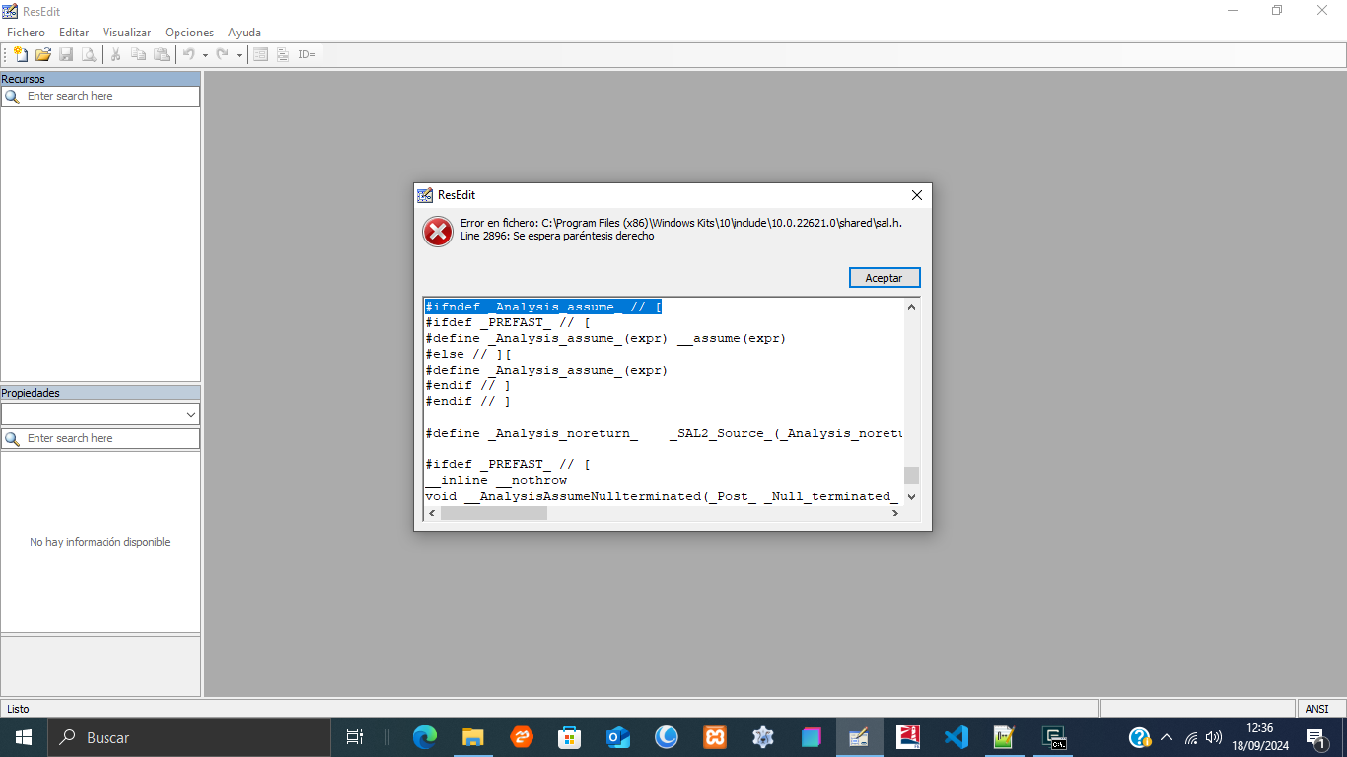Screen dimensions: 1347x757
Task: Open the Visualizar menu
Action: click(127, 33)
